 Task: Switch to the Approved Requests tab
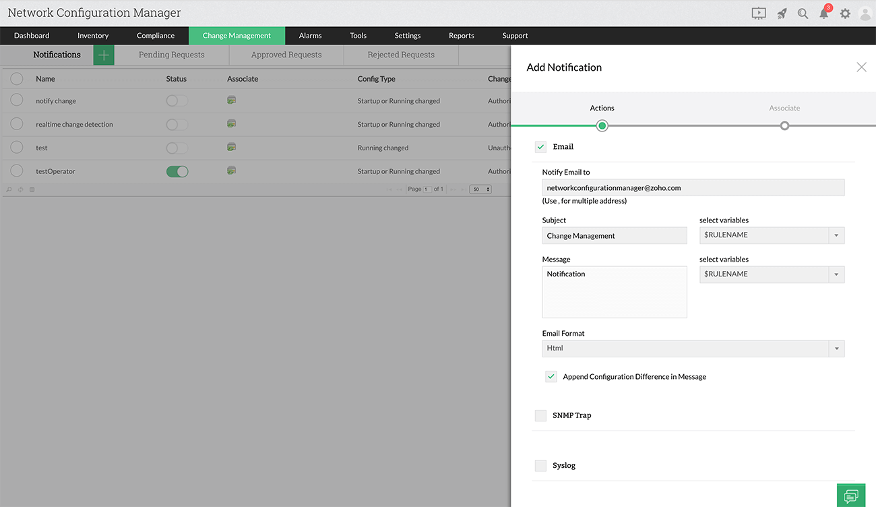click(286, 54)
